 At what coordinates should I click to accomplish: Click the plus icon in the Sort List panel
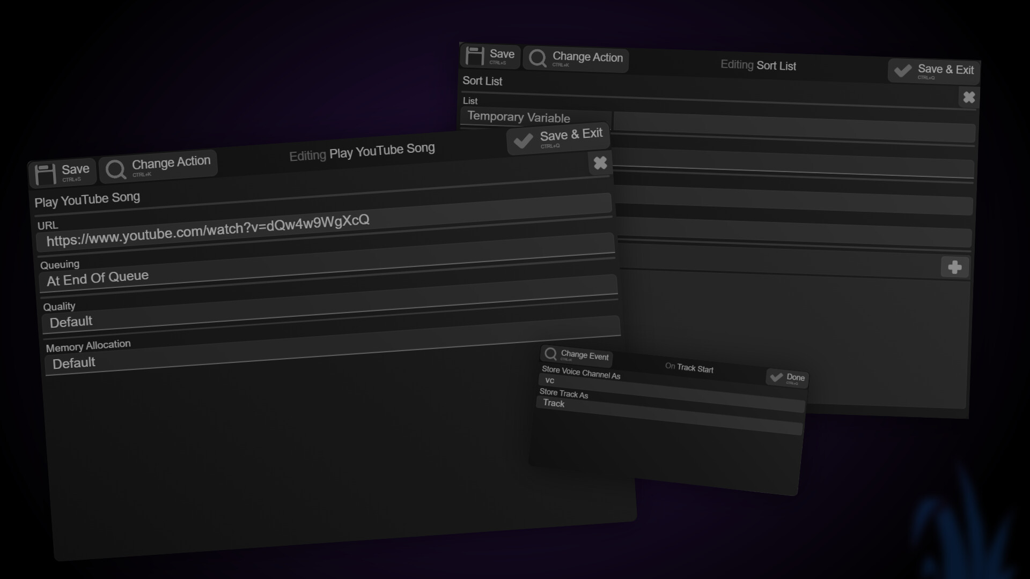pos(956,267)
